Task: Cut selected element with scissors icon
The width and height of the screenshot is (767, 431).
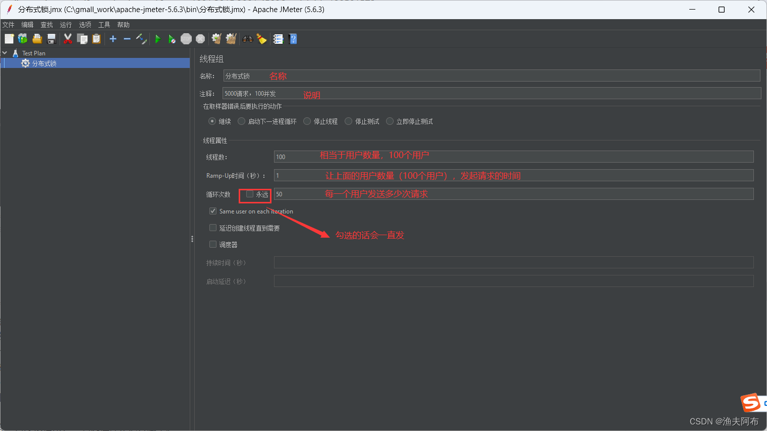Action: point(68,39)
